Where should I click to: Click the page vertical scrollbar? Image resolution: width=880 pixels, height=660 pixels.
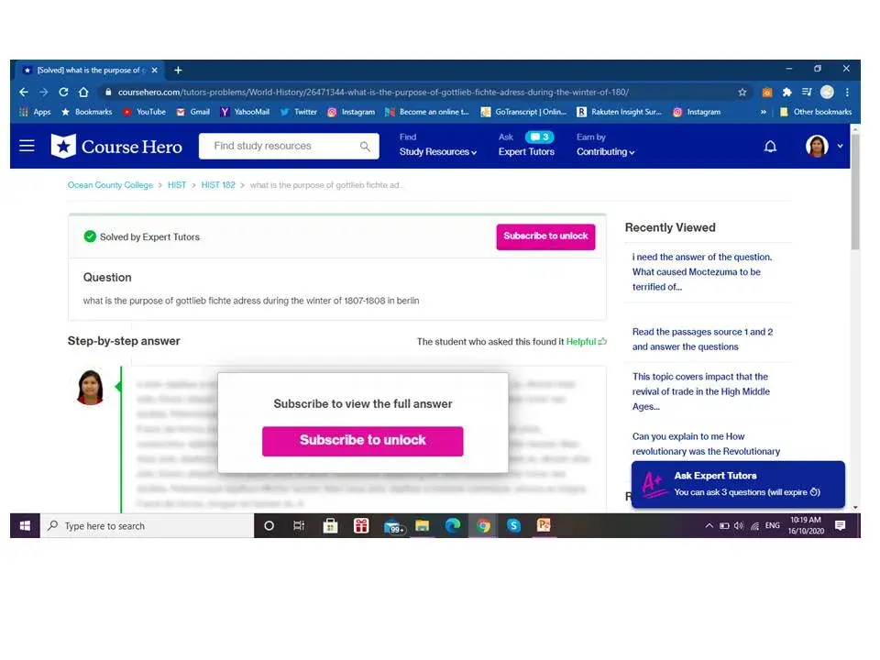coord(855,192)
